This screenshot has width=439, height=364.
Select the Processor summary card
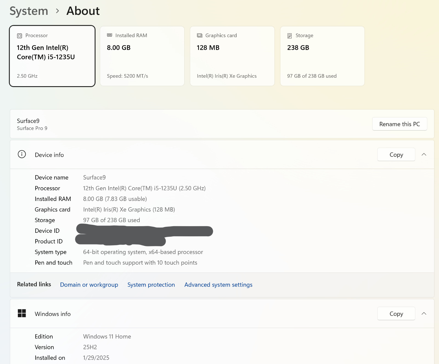(x=52, y=56)
